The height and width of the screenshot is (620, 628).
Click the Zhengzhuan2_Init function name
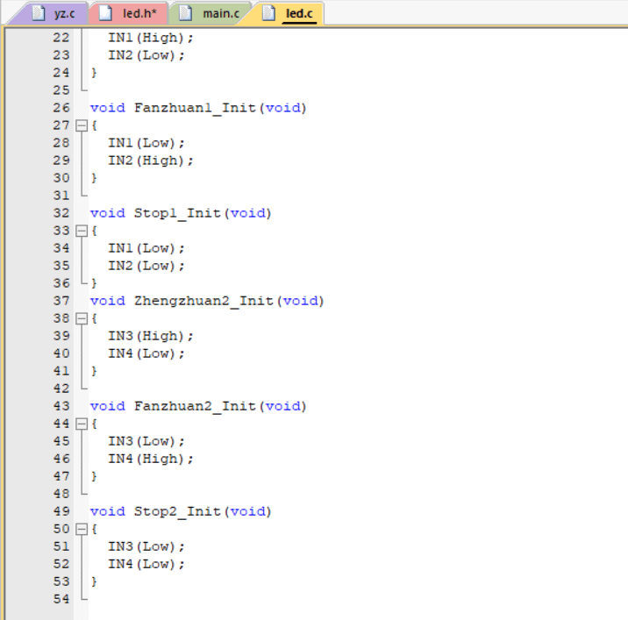203,301
